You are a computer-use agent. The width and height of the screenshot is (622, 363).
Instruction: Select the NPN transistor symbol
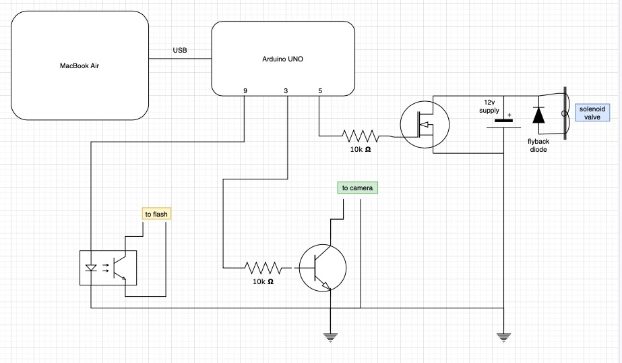click(323, 268)
